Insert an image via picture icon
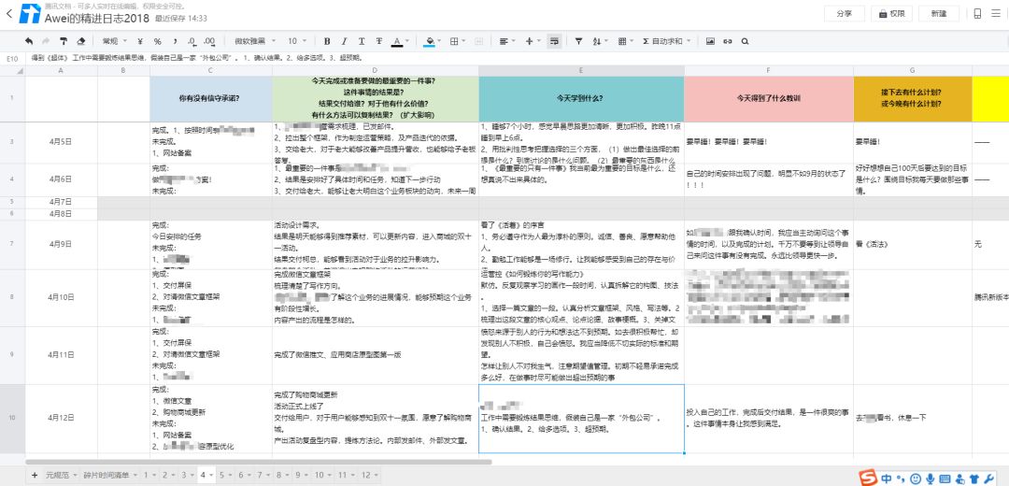The width and height of the screenshot is (1009, 486). [710, 41]
